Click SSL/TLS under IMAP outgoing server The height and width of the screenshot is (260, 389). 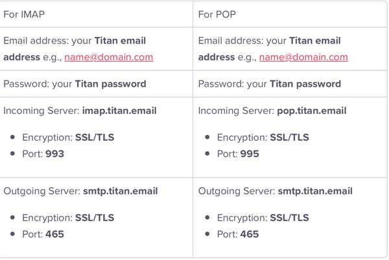(95, 218)
